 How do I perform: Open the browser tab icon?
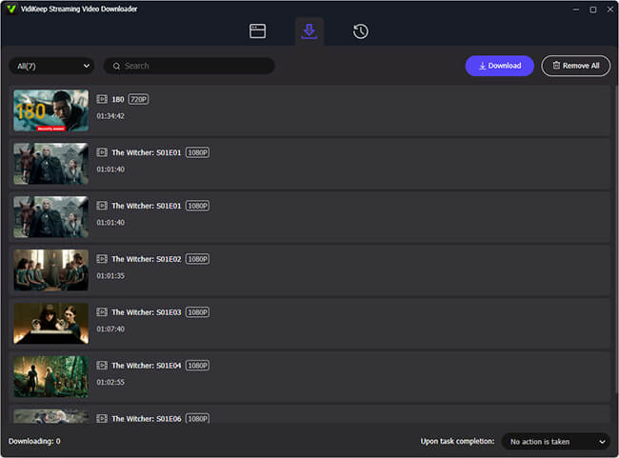[257, 31]
